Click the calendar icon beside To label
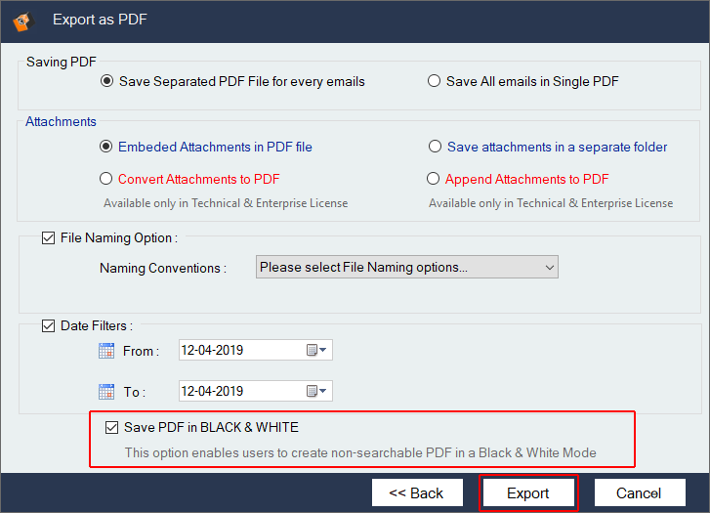The height and width of the screenshot is (513, 710). [107, 392]
